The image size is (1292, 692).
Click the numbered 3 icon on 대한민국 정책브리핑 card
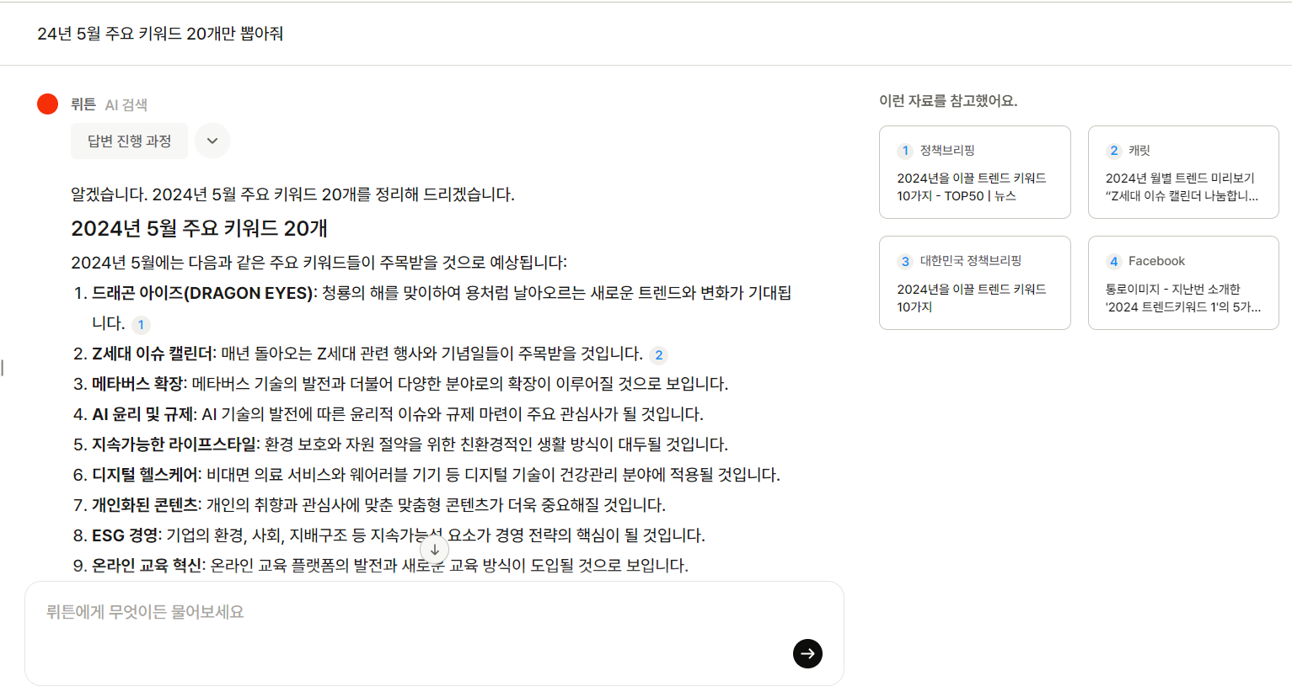pyautogui.click(x=905, y=261)
